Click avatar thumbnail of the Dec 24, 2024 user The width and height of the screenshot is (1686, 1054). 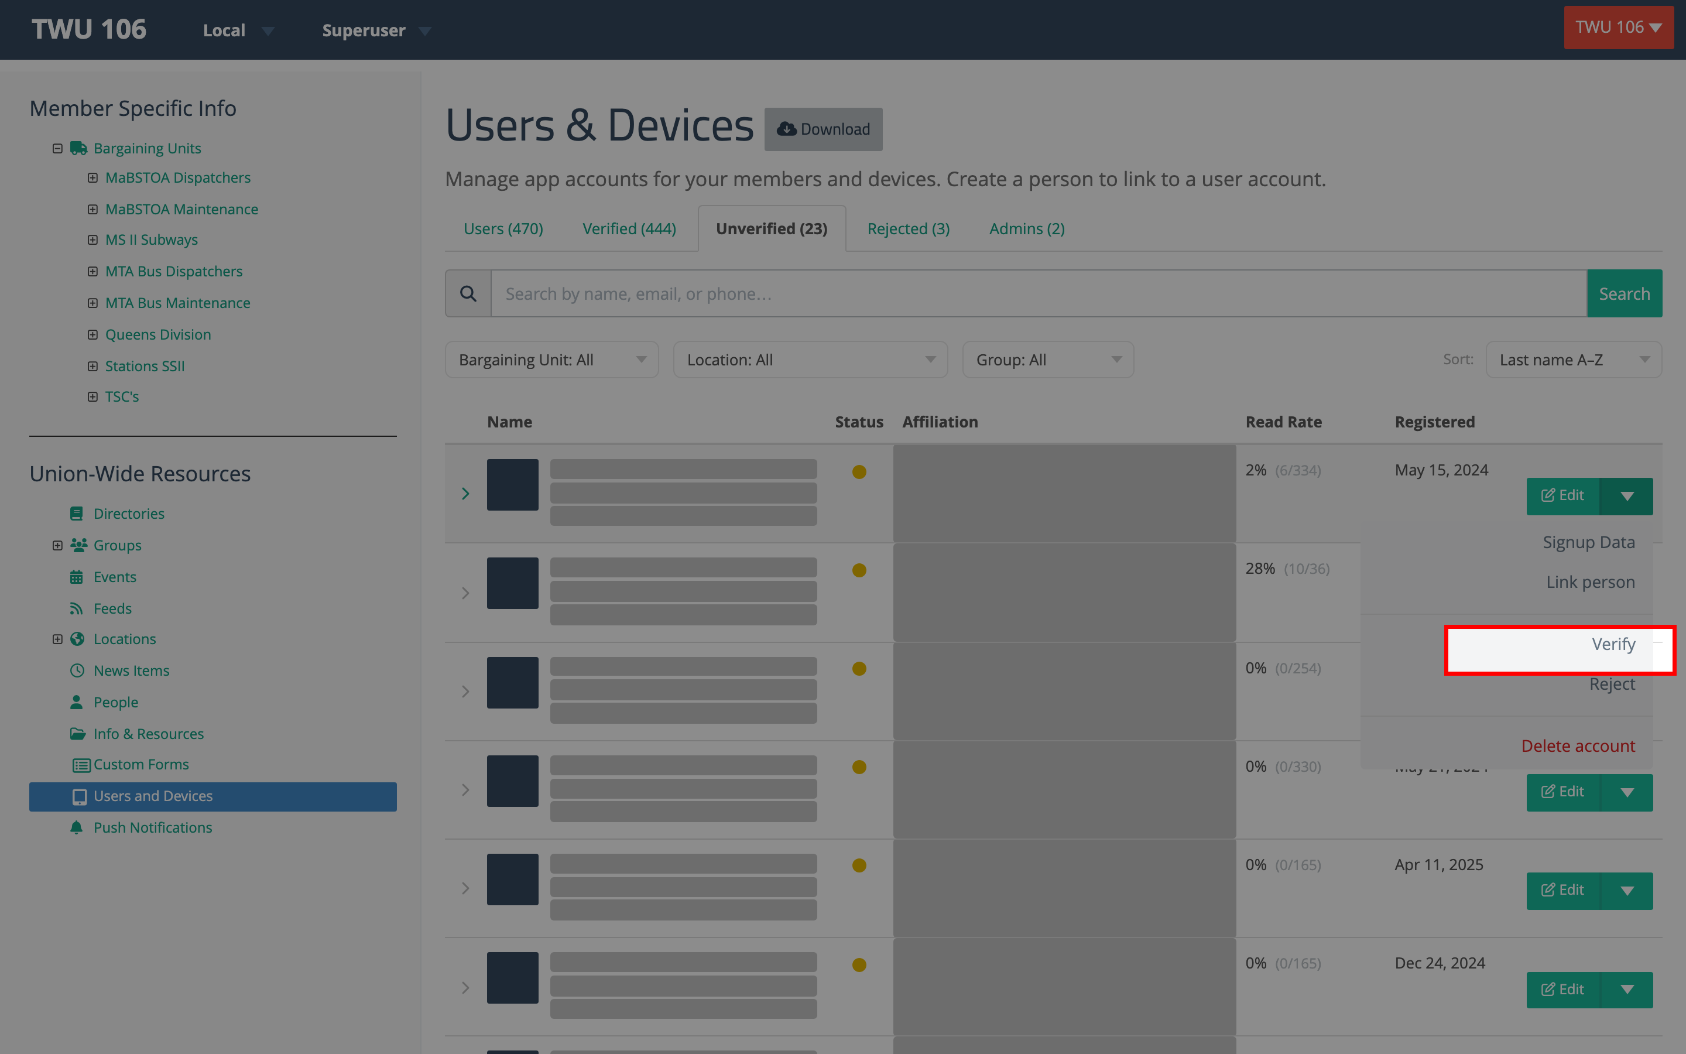(x=513, y=978)
